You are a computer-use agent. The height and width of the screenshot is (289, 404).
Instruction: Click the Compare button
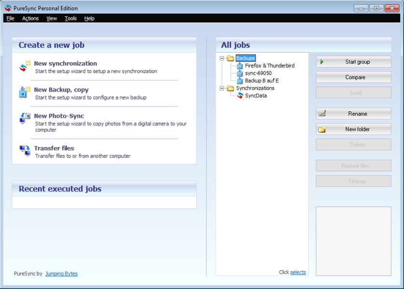coord(353,77)
